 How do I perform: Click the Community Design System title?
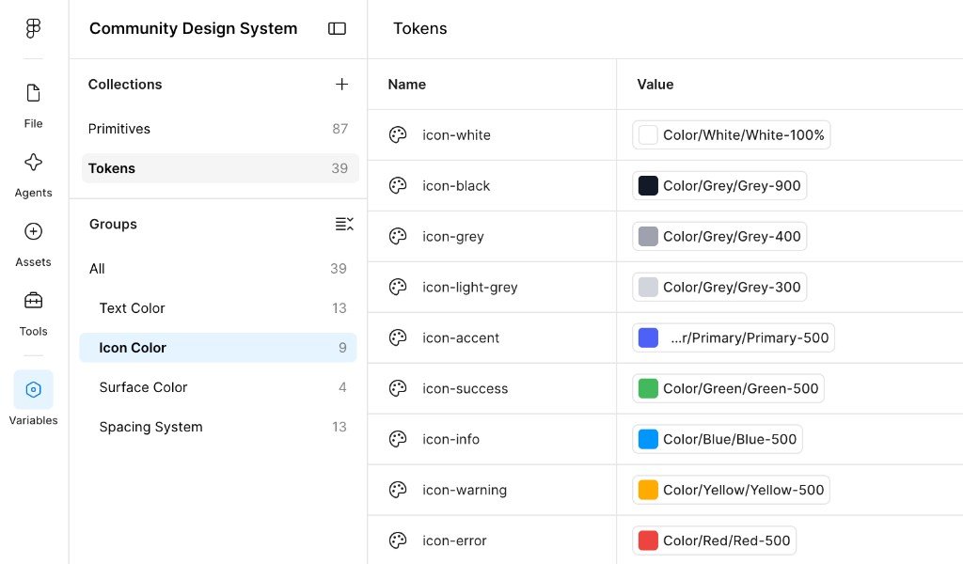pyautogui.click(x=193, y=28)
